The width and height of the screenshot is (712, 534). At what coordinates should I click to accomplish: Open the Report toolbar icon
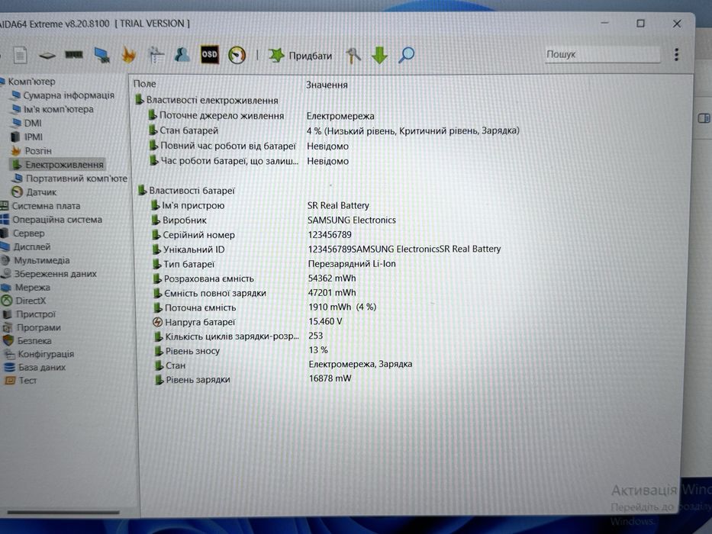pos(20,56)
